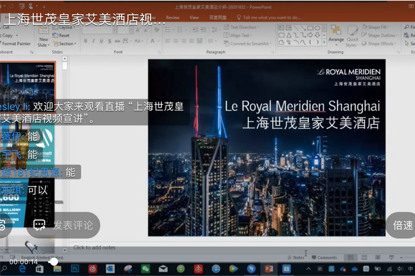Click the Tell me search box
Image resolution: width=415 pixels, height=276 pixels.
click(x=269, y=17)
